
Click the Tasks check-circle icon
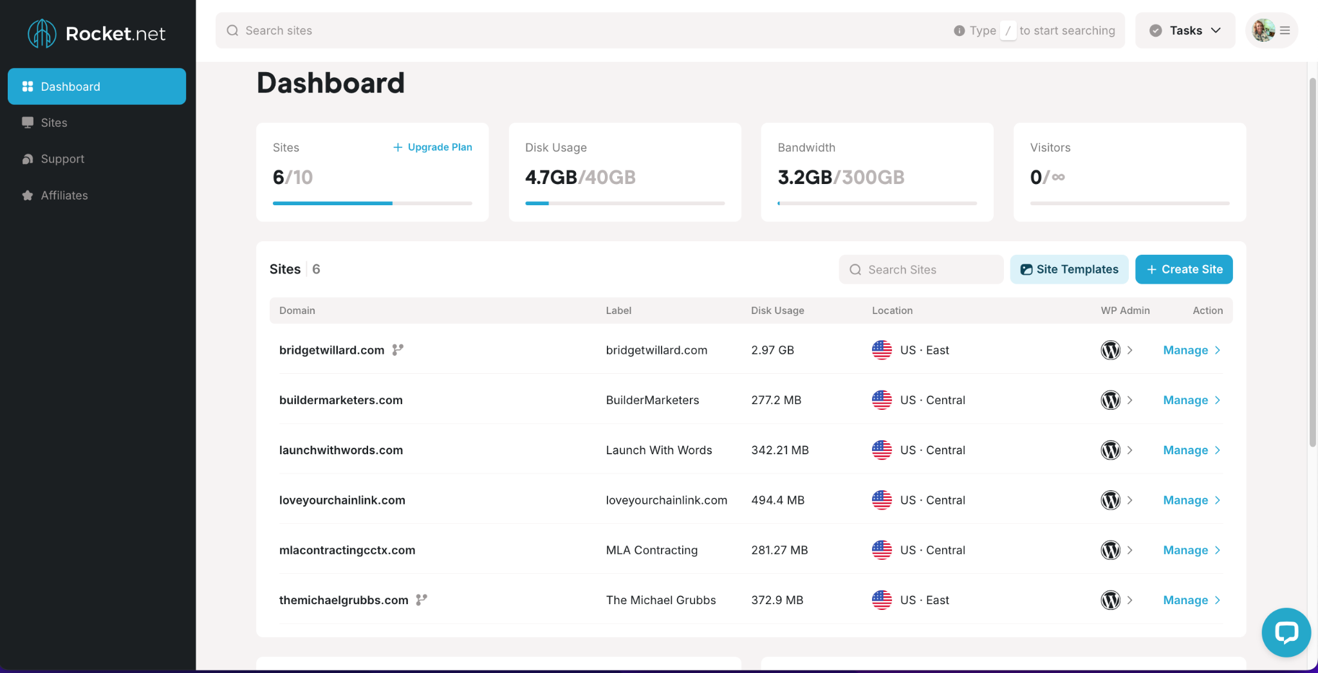tap(1156, 30)
